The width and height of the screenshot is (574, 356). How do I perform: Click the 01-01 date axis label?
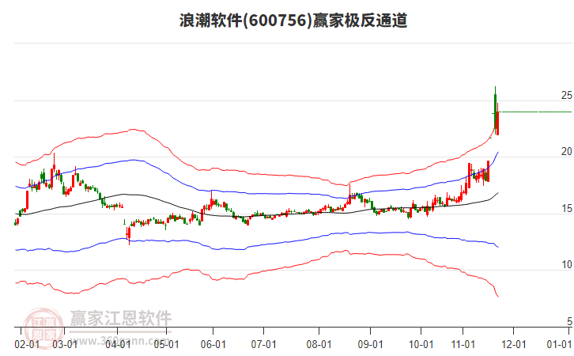pyautogui.click(x=559, y=345)
